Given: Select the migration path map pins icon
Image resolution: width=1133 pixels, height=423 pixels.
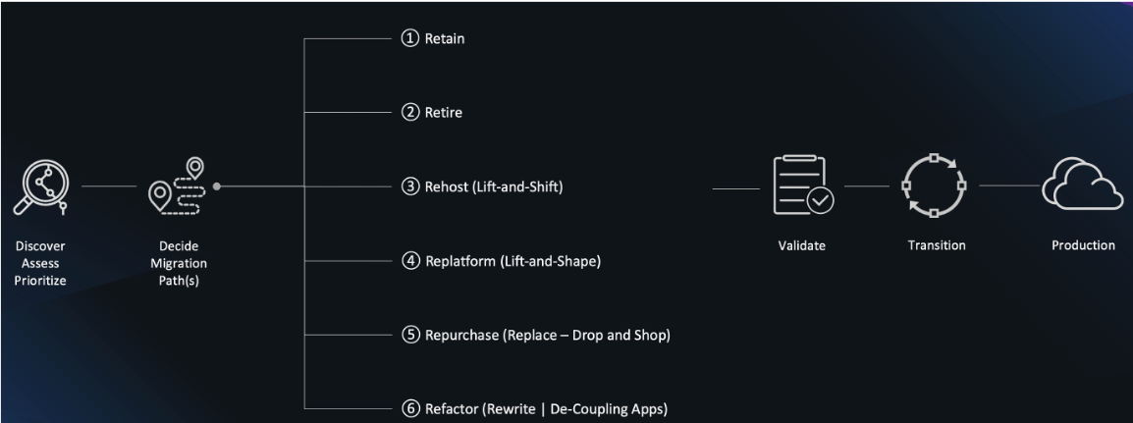Looking at the screenshot, I should pos(178,185).
